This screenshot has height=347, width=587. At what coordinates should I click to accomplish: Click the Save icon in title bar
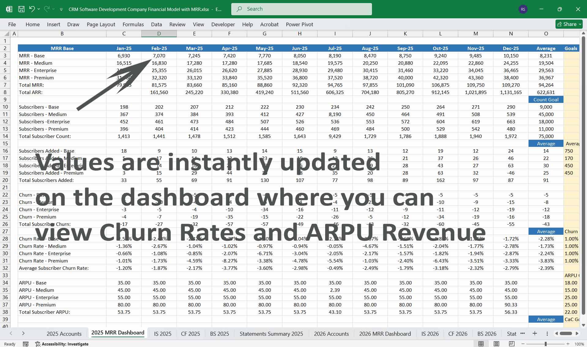coord(21,9)
